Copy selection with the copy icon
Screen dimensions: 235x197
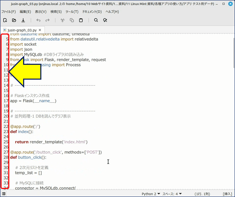pyautogui.click(x=72, y=20)
